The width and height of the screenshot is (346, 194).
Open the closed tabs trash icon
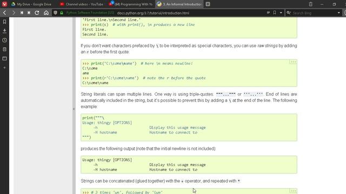[x=310, y=4]
